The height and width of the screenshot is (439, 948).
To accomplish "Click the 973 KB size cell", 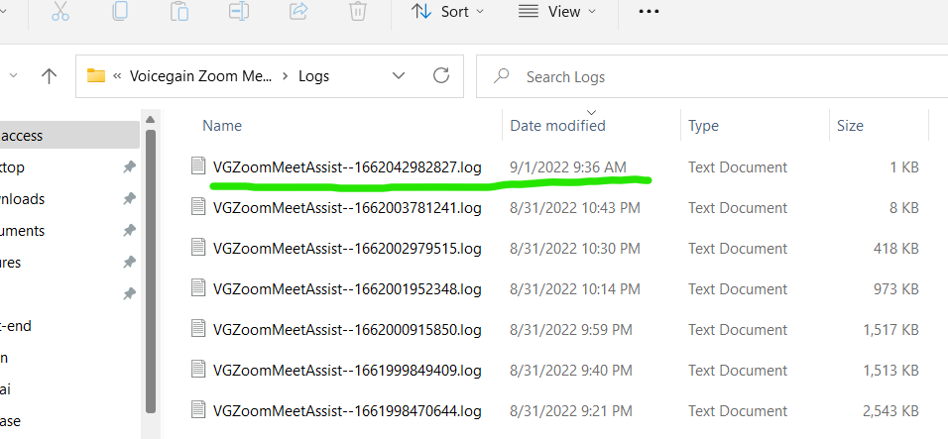I will tap(896, 289).
